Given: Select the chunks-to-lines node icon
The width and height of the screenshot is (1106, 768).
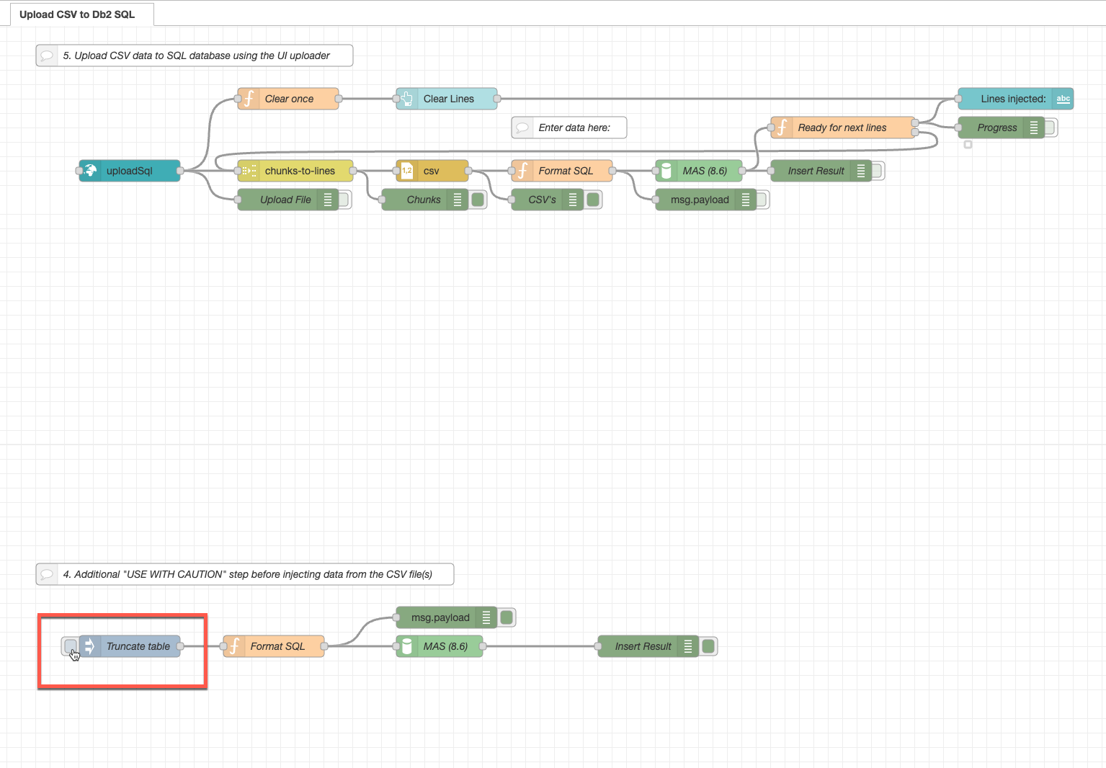Looking at the screenshot, I should pos(249,171).
